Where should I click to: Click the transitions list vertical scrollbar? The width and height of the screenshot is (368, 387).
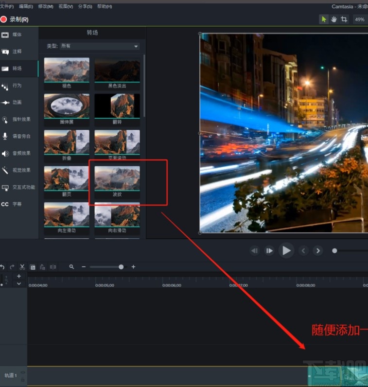coord(144,86)
